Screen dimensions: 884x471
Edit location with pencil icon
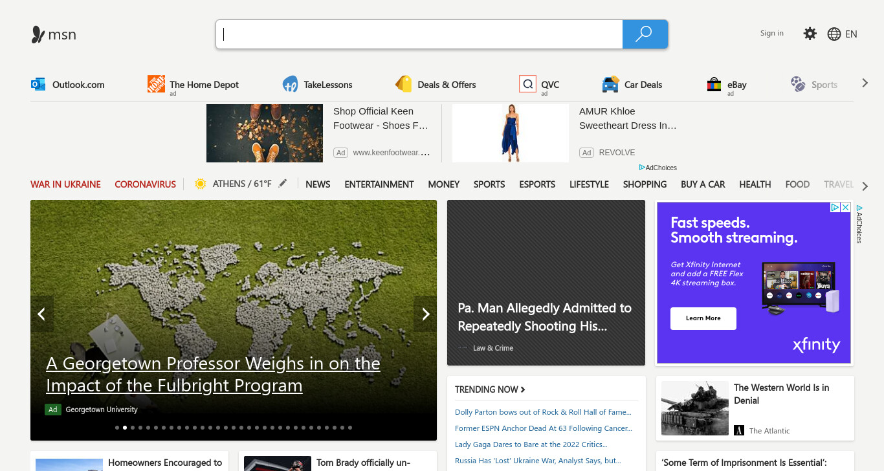(282, 184)
